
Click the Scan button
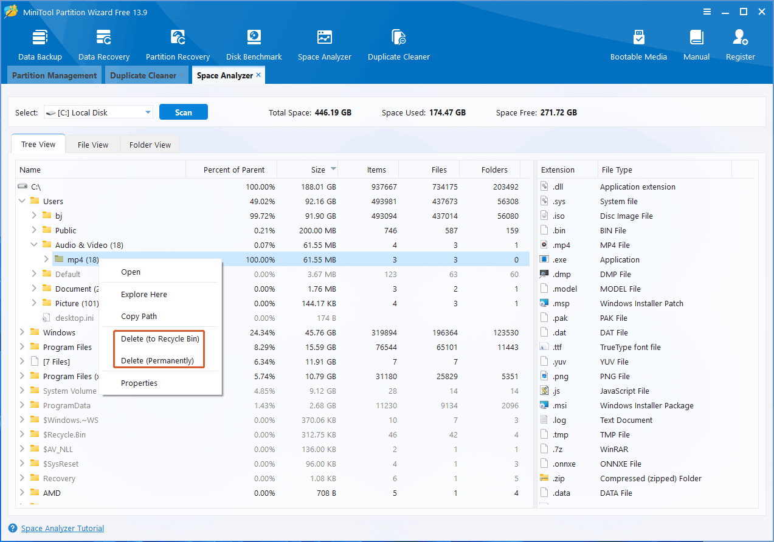tap(184, 112)
